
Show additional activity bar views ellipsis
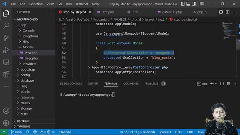[6, 87]
